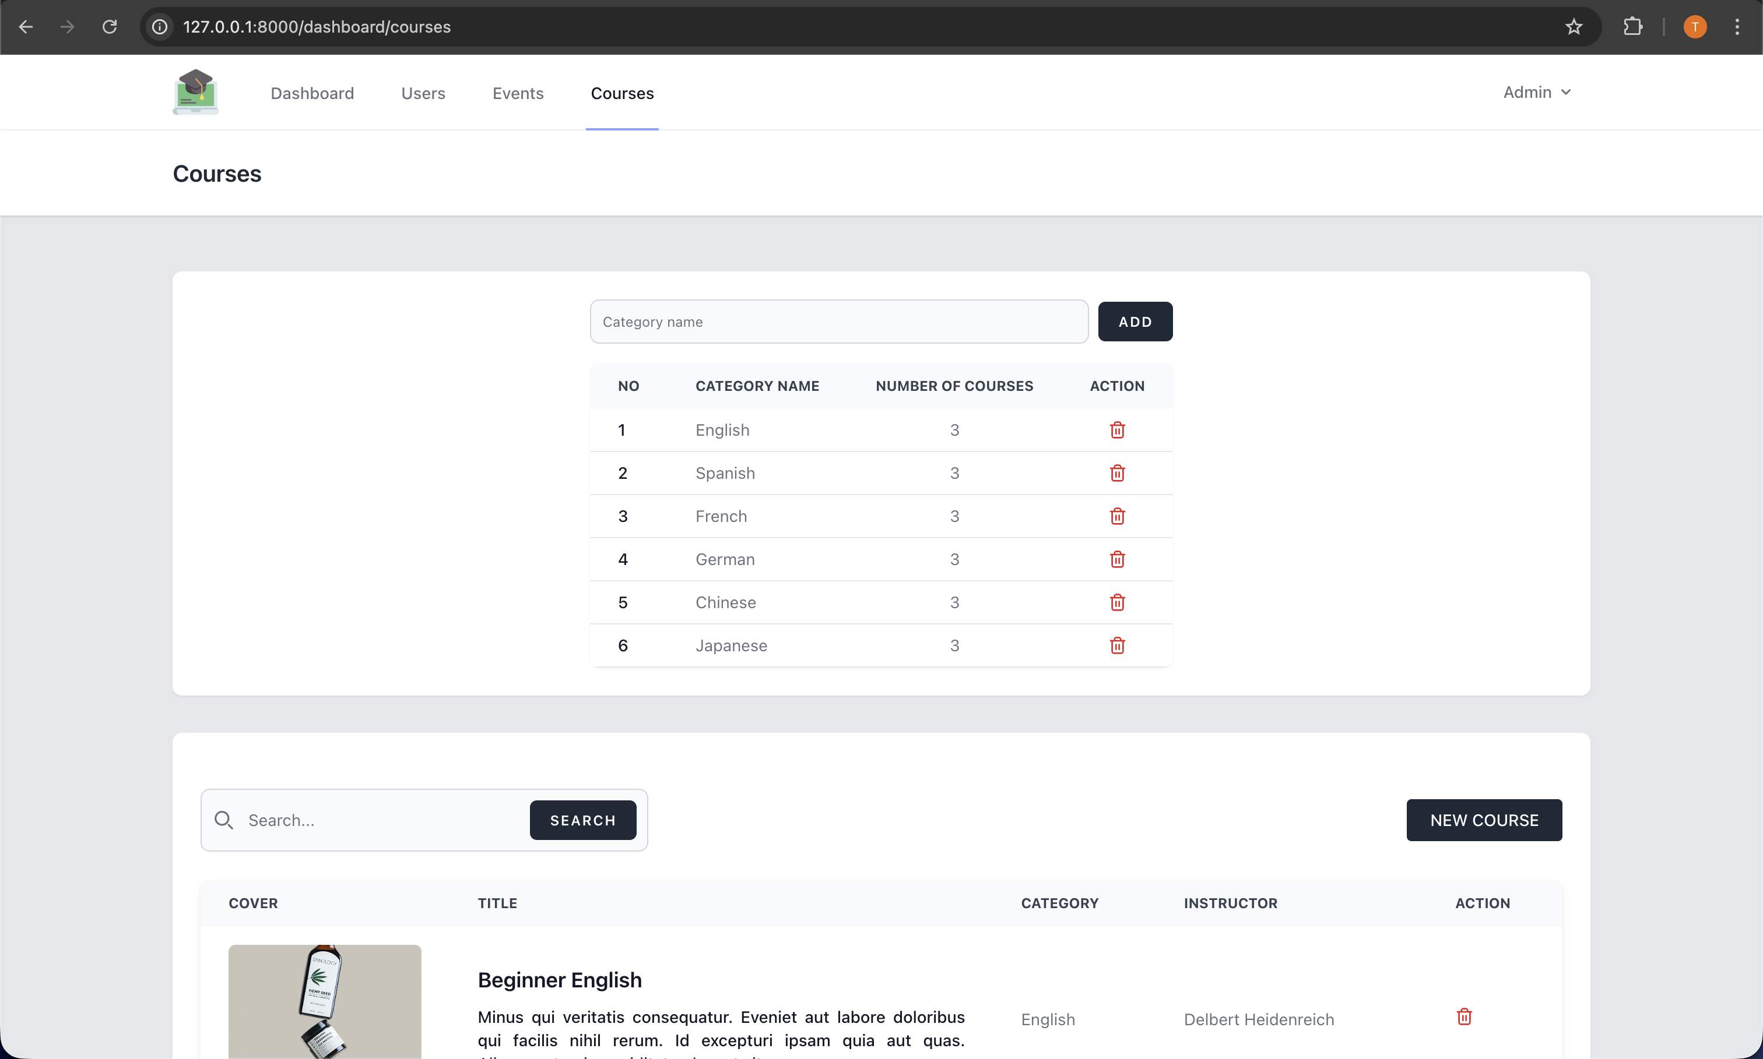Screen dimensions: 1763x1059
Task: Delete the Chinese category with trash icon
Action: (1117, 602)
